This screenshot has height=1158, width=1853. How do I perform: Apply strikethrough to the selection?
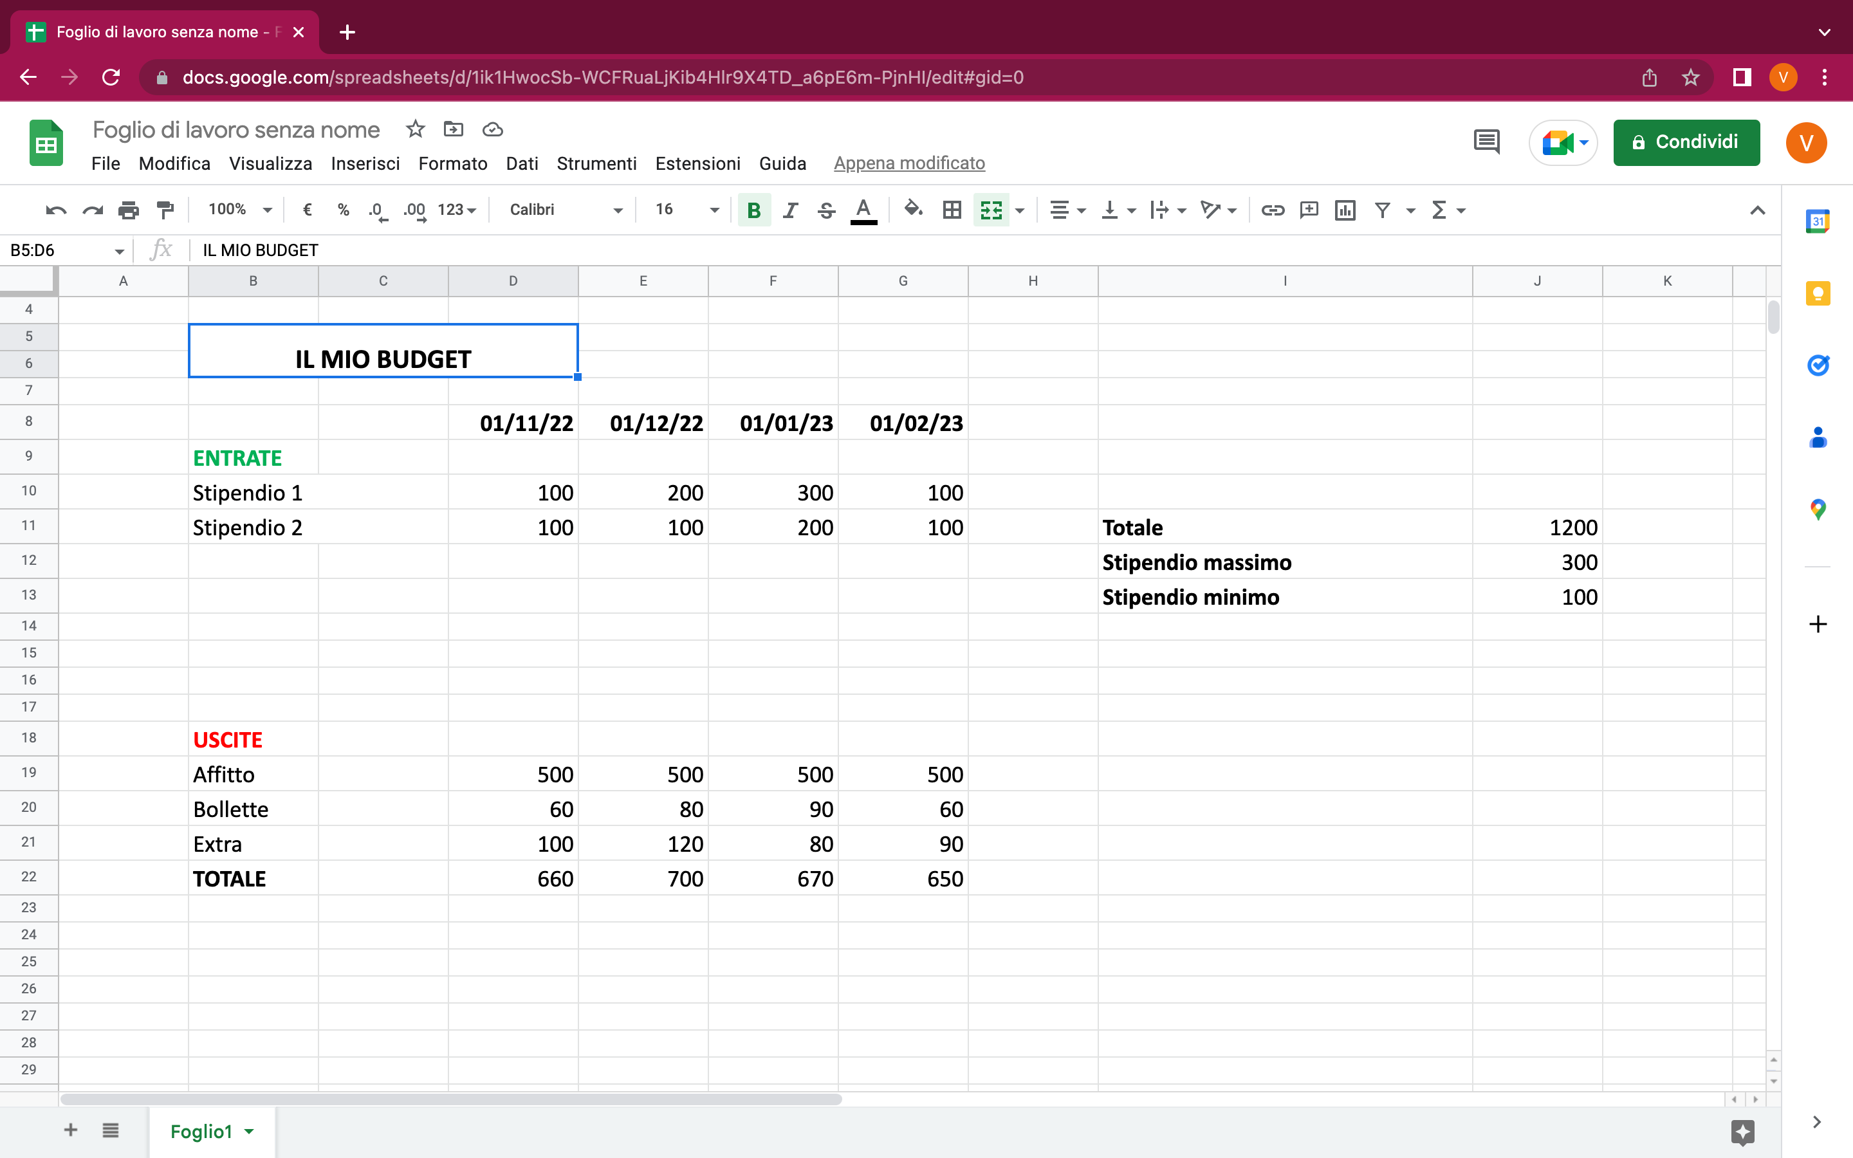(x=826, y=210)
